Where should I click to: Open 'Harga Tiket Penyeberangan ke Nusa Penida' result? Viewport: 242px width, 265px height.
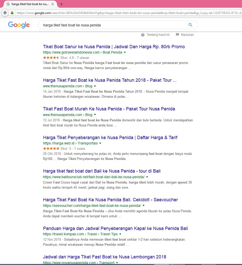pyautogui.click(x=110, y=138)
